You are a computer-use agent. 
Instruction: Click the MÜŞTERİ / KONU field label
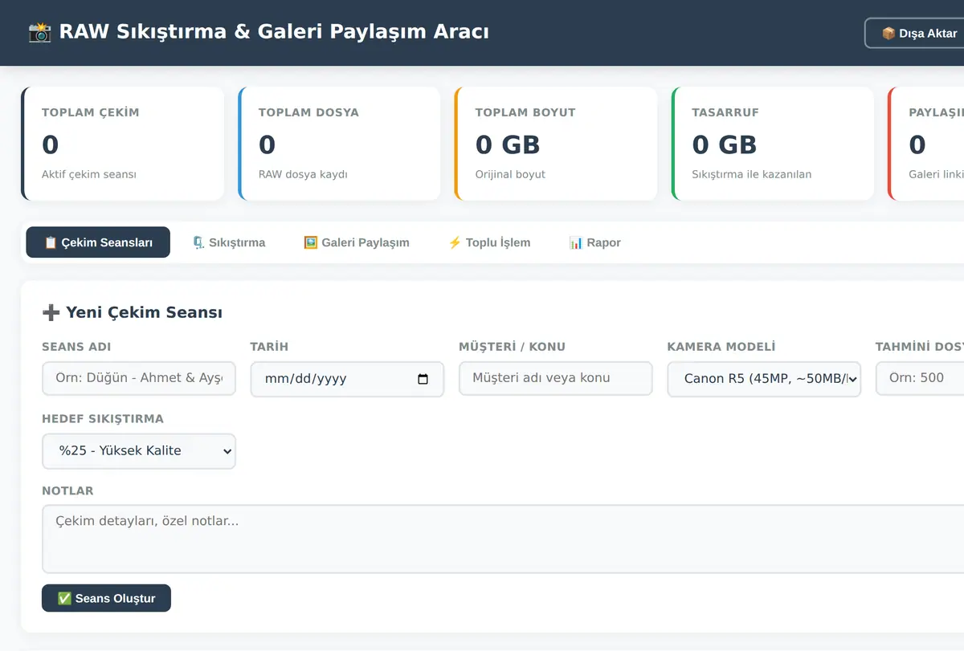[x=512, y=347]
